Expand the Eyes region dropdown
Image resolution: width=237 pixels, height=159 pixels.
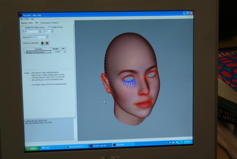40,31
